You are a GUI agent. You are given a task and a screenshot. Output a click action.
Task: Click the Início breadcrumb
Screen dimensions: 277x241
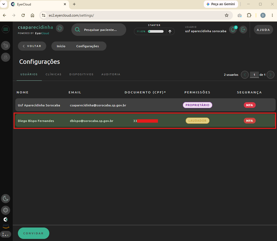(x=61, y=46)
